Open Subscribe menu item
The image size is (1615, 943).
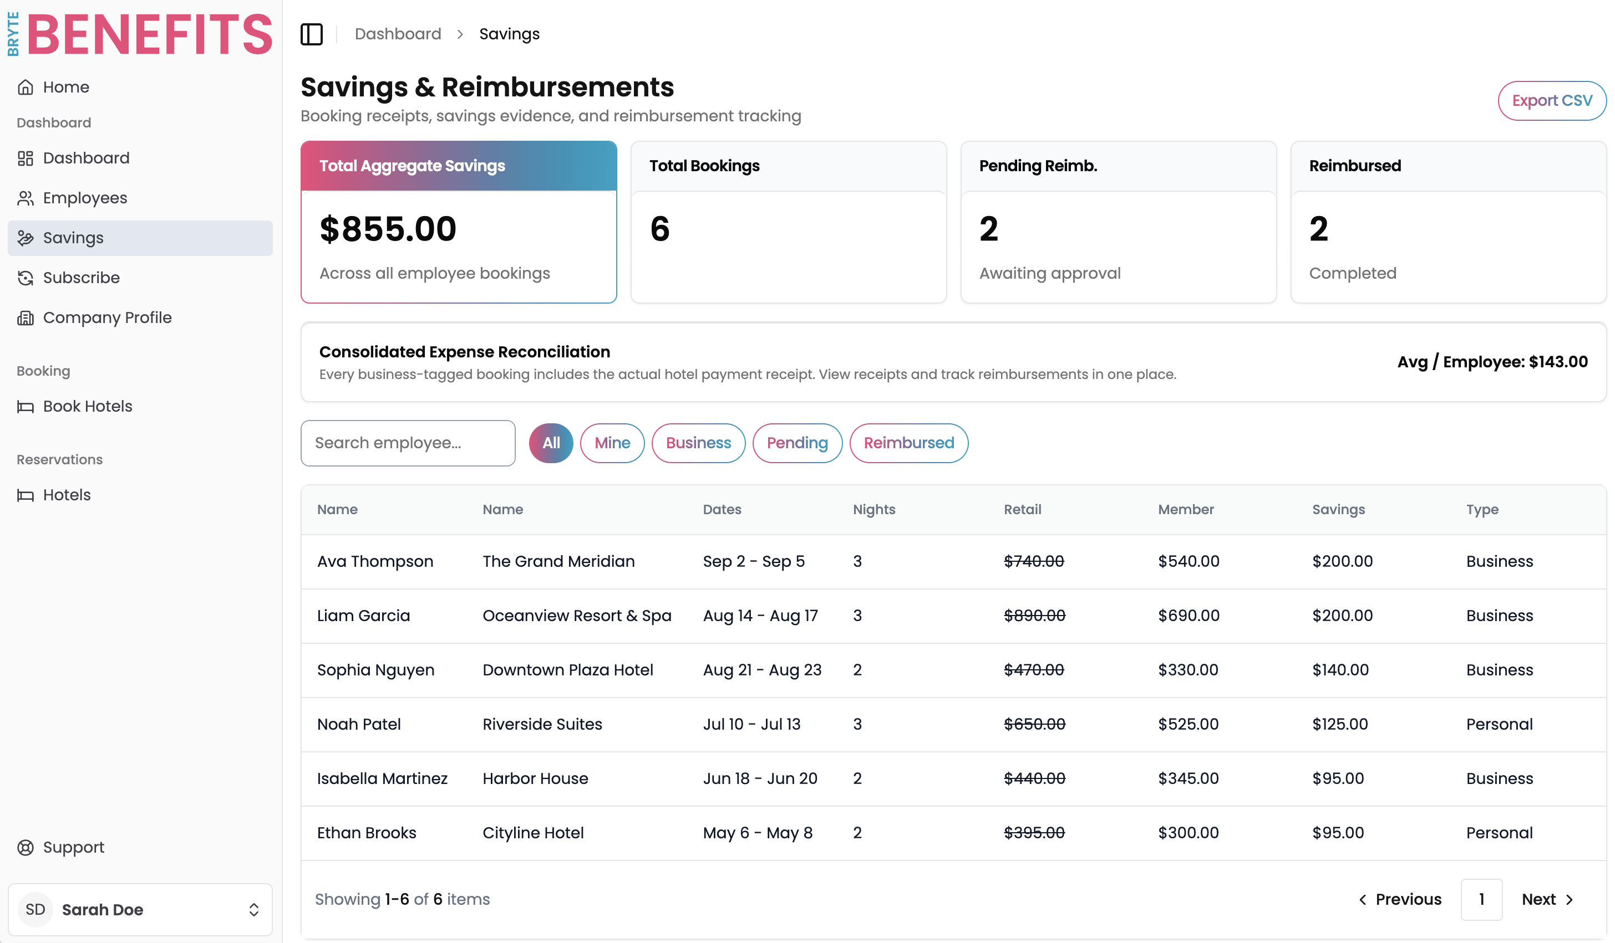(140, 278)
